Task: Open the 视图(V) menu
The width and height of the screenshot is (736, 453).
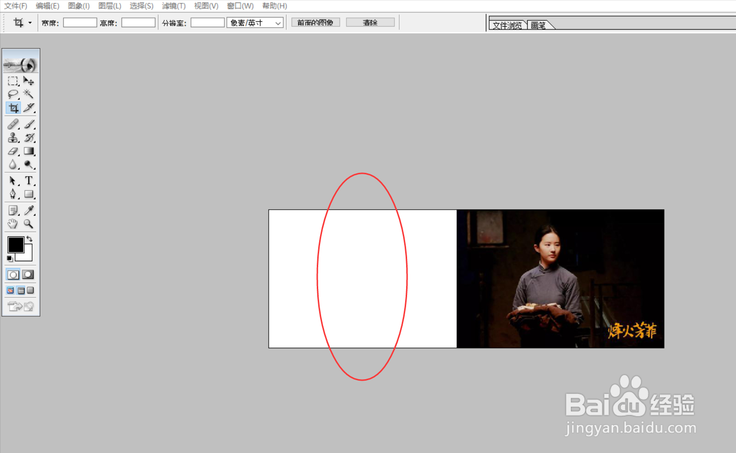Action: click(206, 6)
